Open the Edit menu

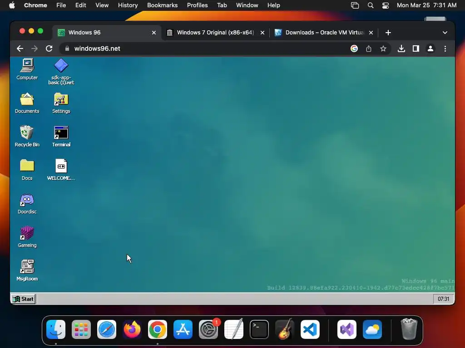[x=81, y=5]
